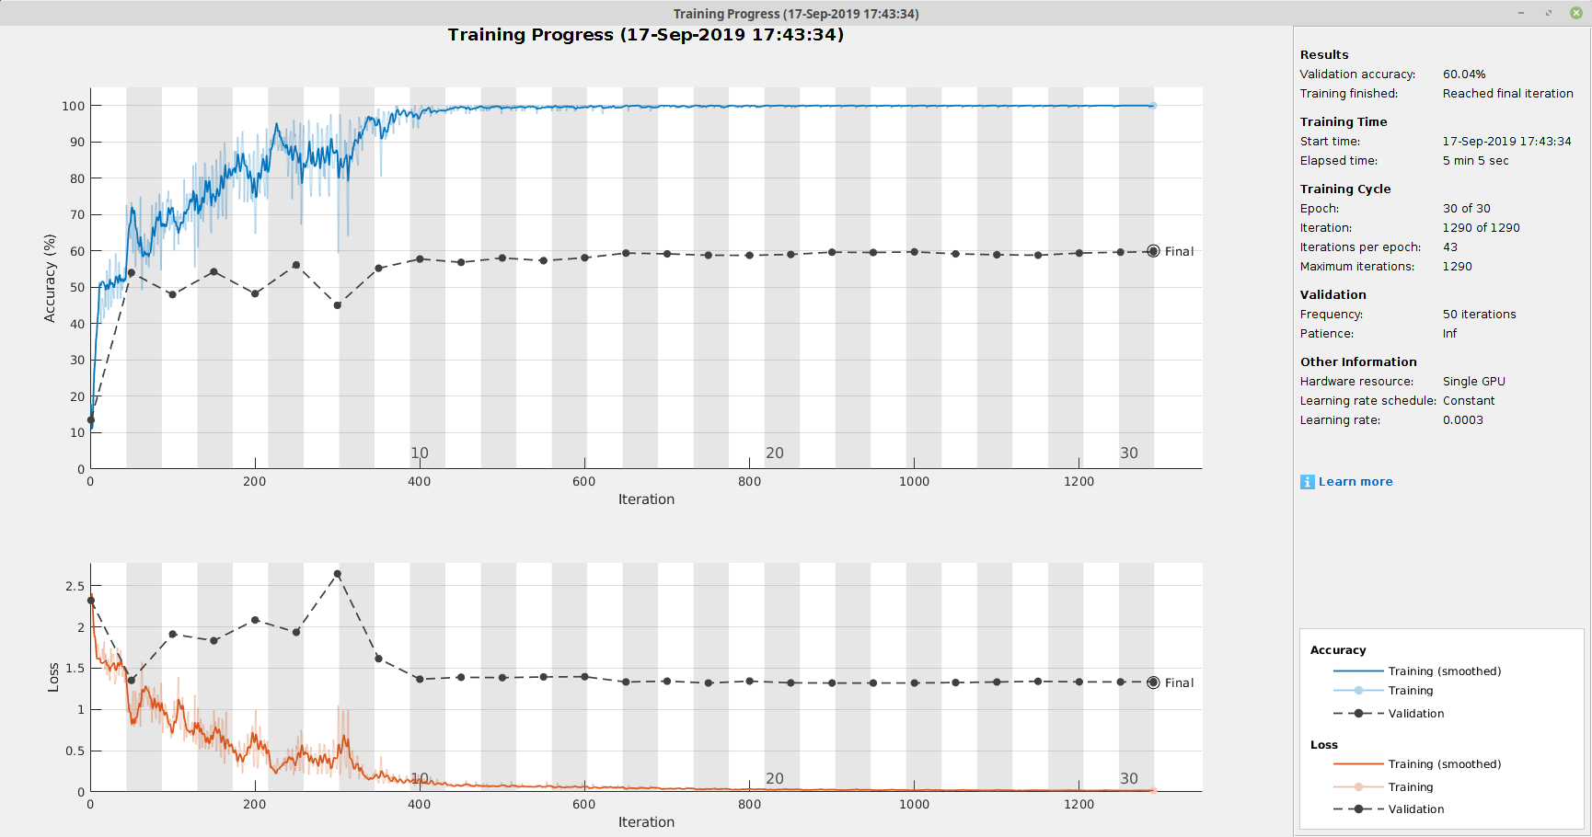Open the Learn more link
This screenshot has height=837, width=1592.
coord(1355,482)
